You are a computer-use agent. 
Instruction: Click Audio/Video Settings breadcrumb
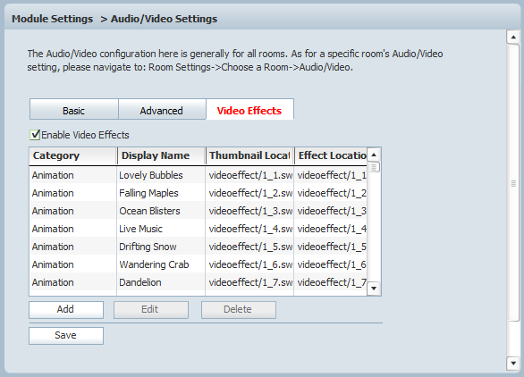click(x=164, y=19)
